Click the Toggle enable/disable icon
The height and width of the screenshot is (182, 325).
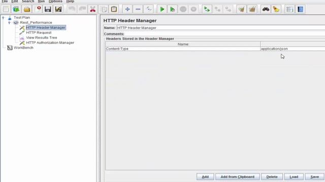148,9
